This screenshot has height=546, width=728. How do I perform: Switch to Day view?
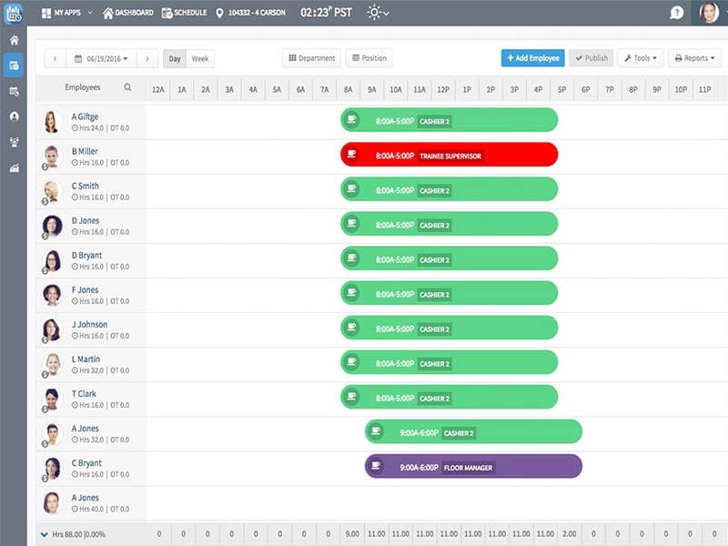[175, 59]
